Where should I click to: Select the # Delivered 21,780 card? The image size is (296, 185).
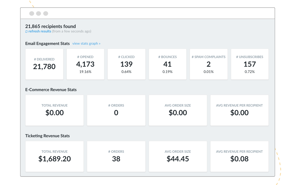pyautogui.click(x=44, y=64)
